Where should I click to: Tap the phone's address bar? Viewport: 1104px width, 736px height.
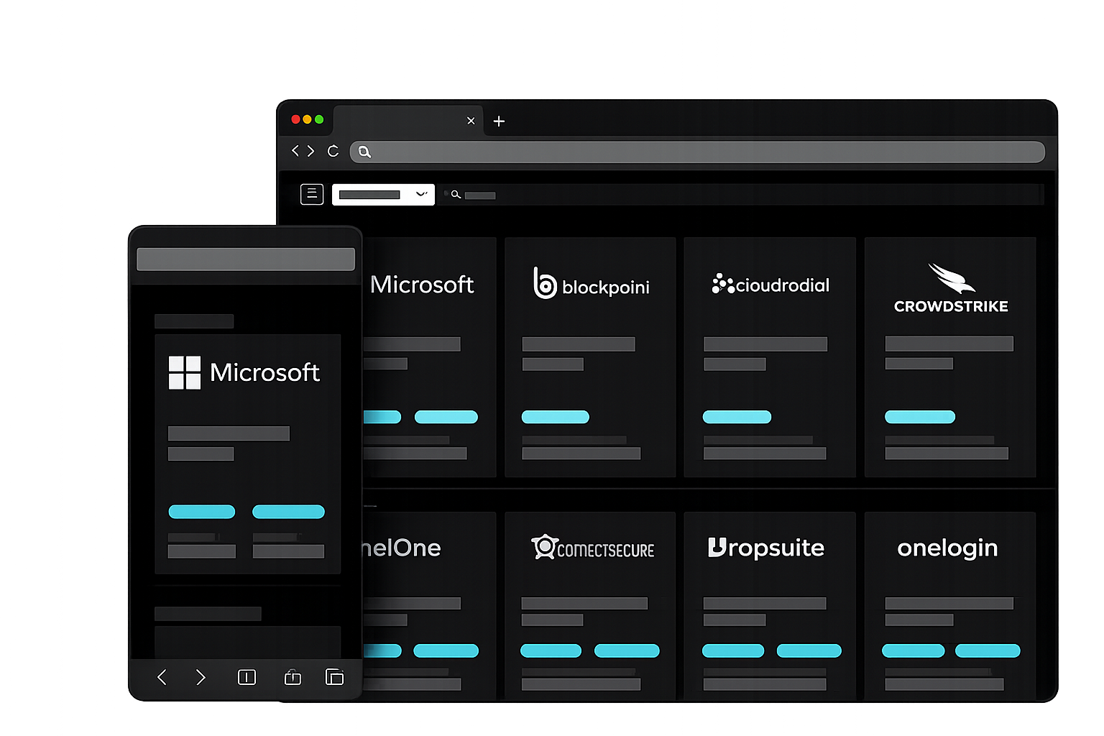pyautogui.click(x=246, y=259)
